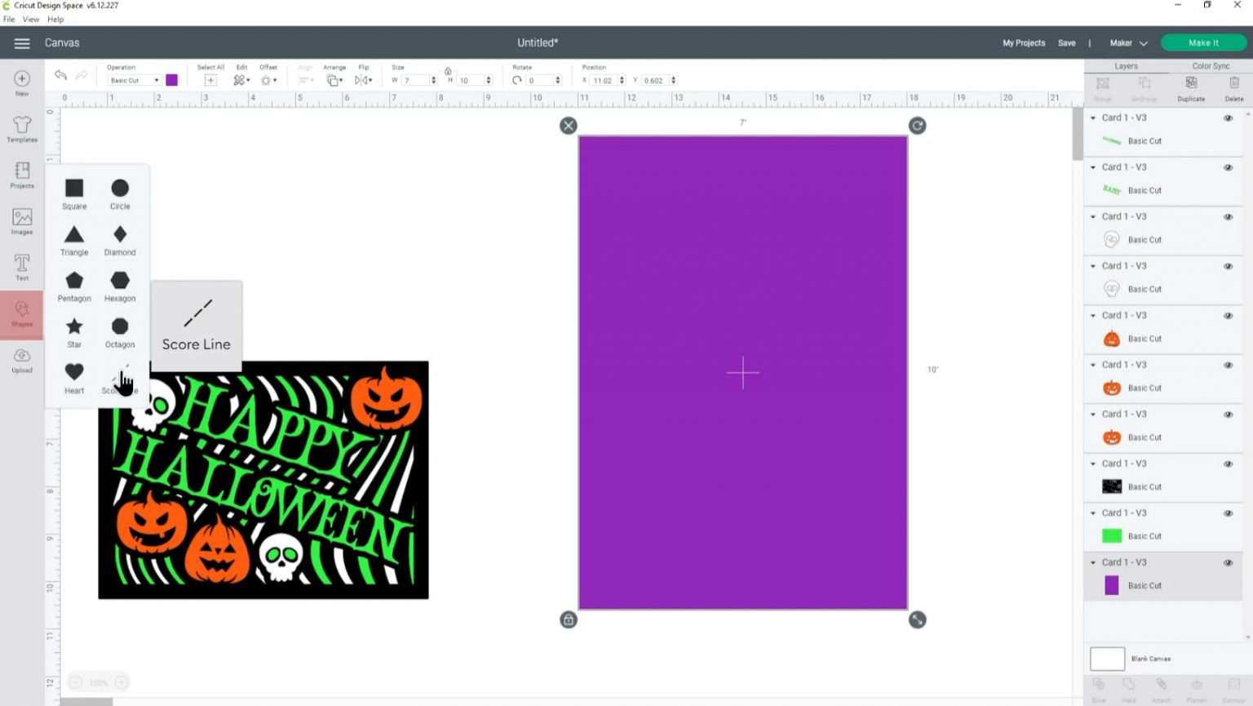Viewport: 1253px width, 706px height.
Task: Insert a Diamond shape
Action: coord(120,241)
